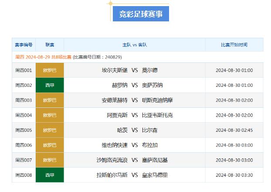This screenshot has width=271, height=192.
Task: Click the 欧罗巴 league tag in row 周四006
Action: coord(50,145)
